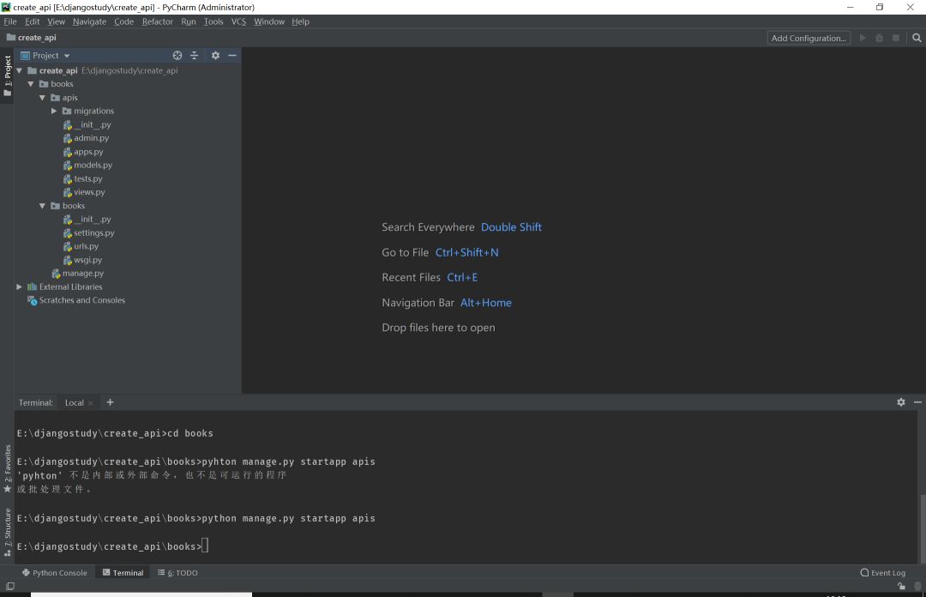
Task: Select Scratches and Consoles item
Action: pos(82,300)
